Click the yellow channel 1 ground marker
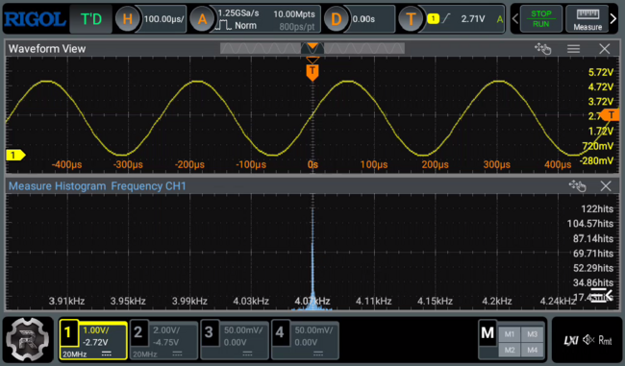Screen dimensions: 625x366 tap(15, 155)
